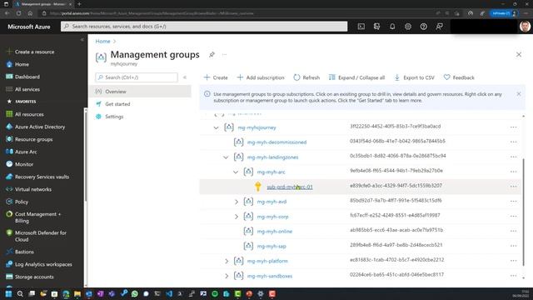Expand mg-myh-avd group
This screenshot has height=300, width=533.
(x=237, y=202)
